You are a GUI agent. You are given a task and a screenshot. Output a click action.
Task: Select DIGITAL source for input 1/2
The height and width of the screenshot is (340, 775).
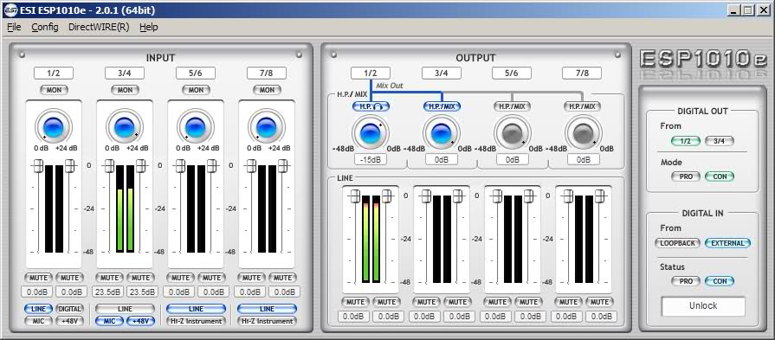tap(69, 309)
